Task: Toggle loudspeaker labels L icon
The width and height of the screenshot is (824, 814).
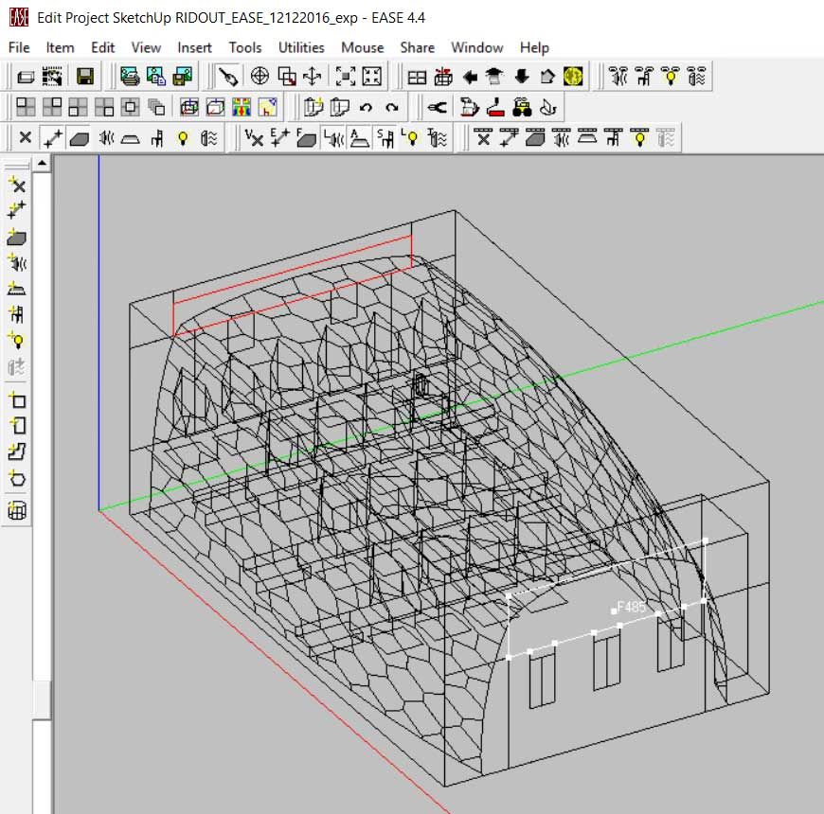Action: [333, 138]
